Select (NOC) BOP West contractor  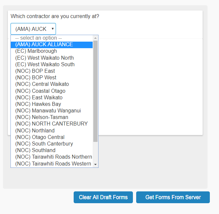pos(36,77)
